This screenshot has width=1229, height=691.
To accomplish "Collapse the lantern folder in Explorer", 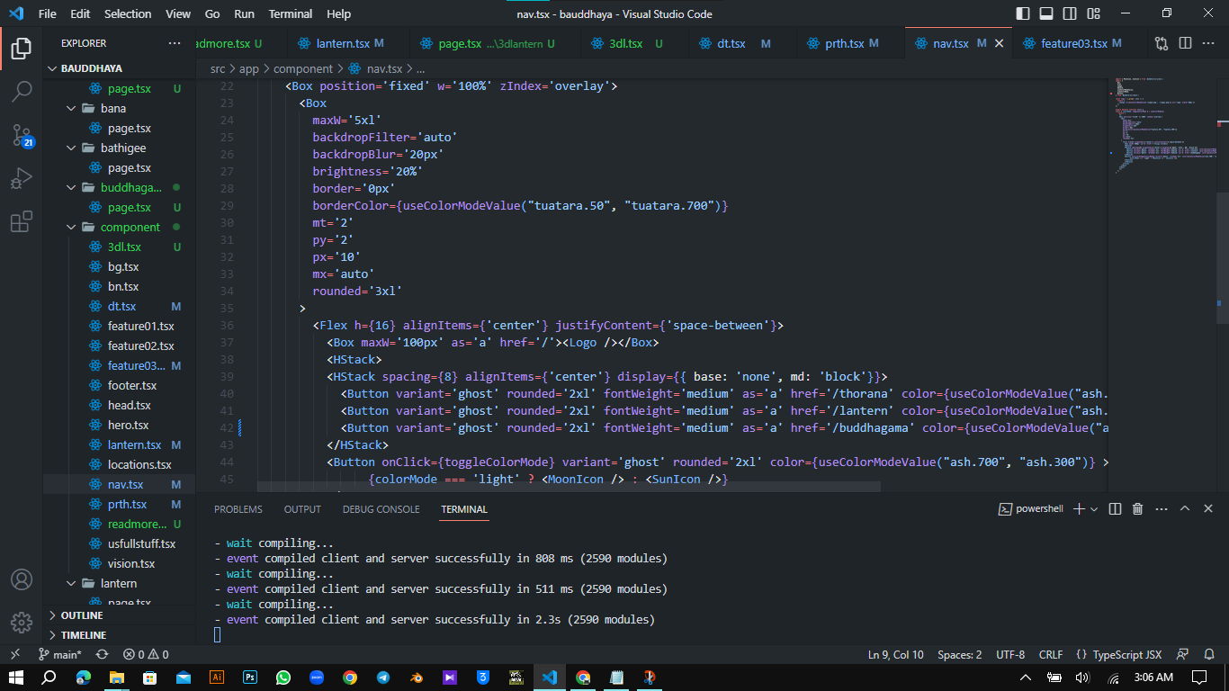I will pos(119,583).
